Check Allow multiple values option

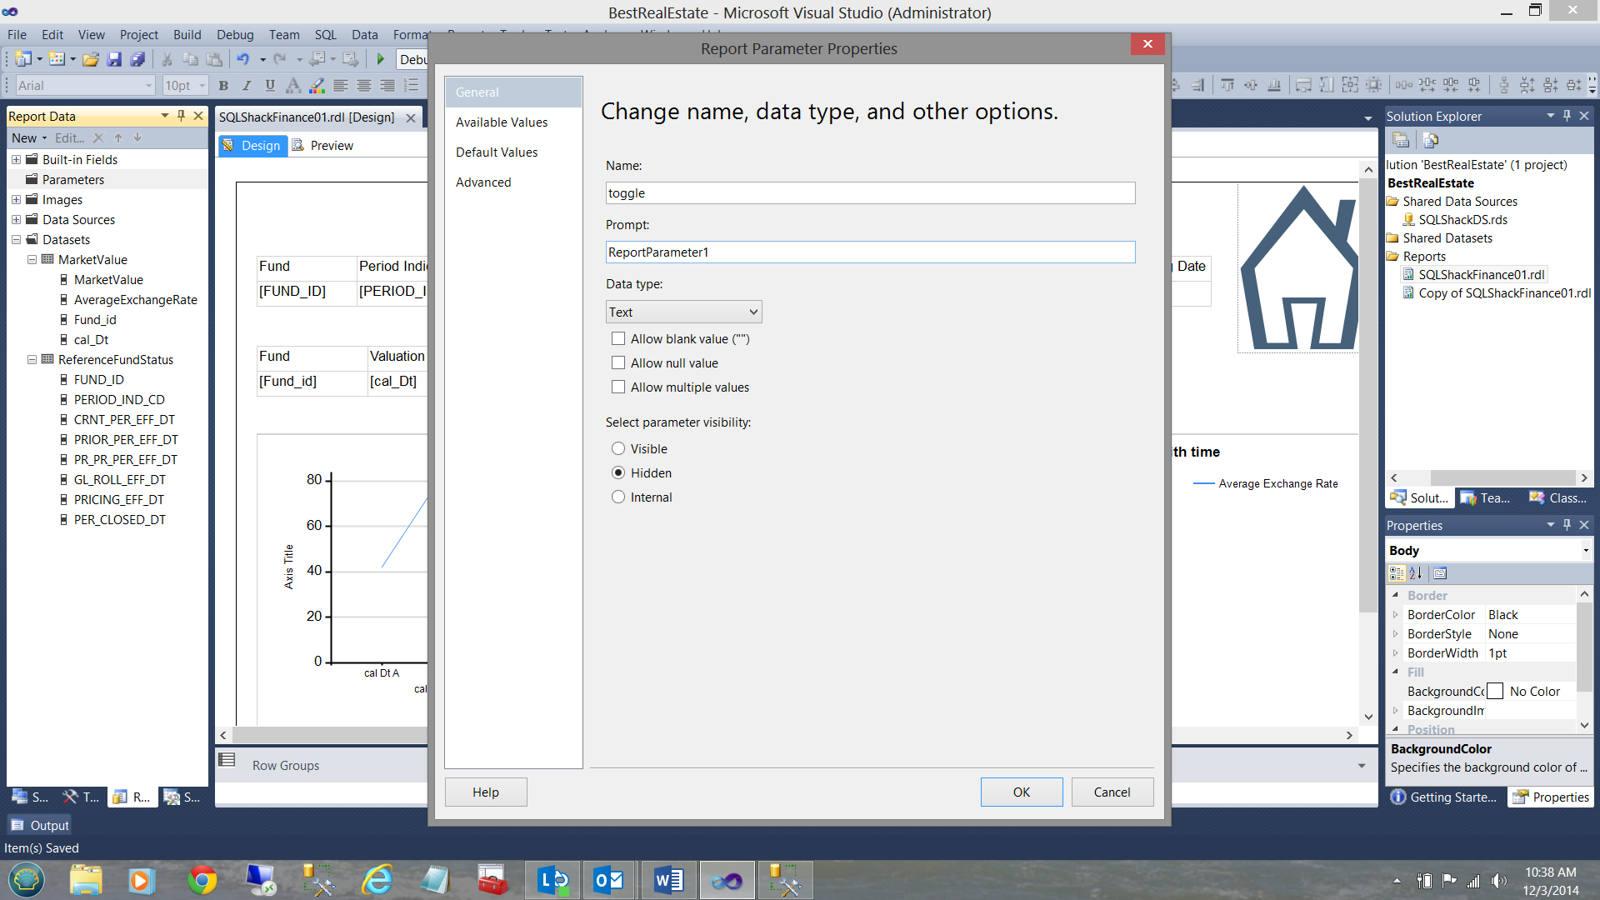pos(618,387)
